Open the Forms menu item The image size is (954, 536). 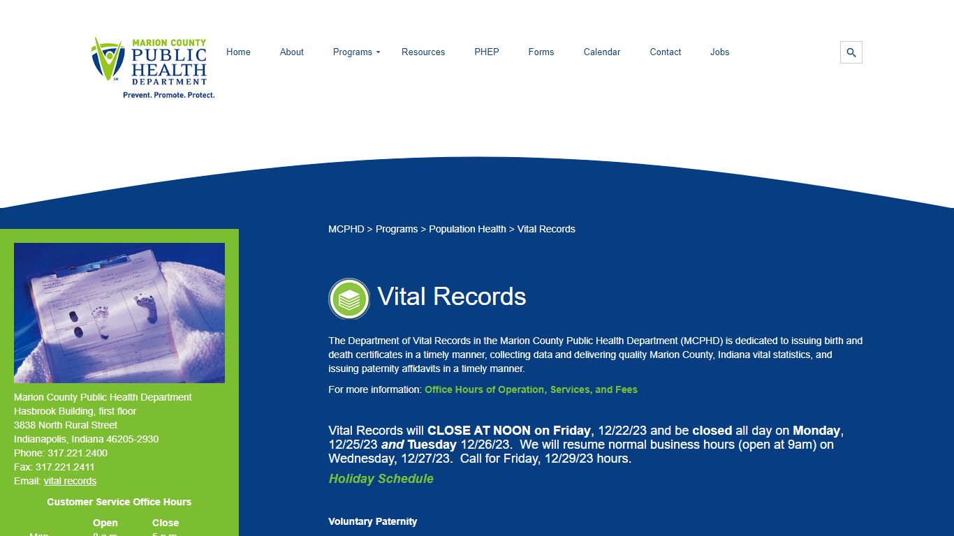pos(541,52)
